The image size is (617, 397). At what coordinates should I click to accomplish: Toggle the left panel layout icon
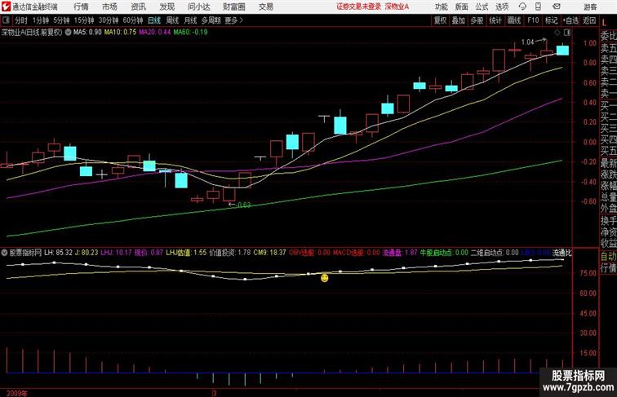6,20
